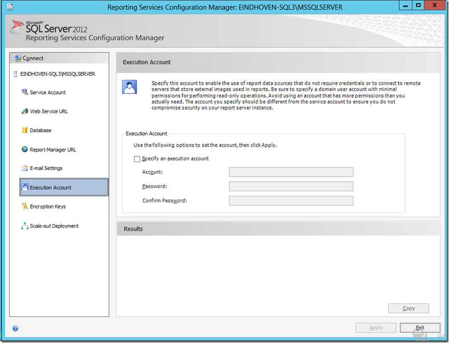Click the Report Manager URL globe icon
The height and width of the screenshot is (343, 449).
(24, 149)
